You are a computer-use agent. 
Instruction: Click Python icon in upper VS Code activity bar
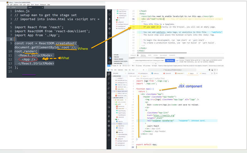pos(109,28)
